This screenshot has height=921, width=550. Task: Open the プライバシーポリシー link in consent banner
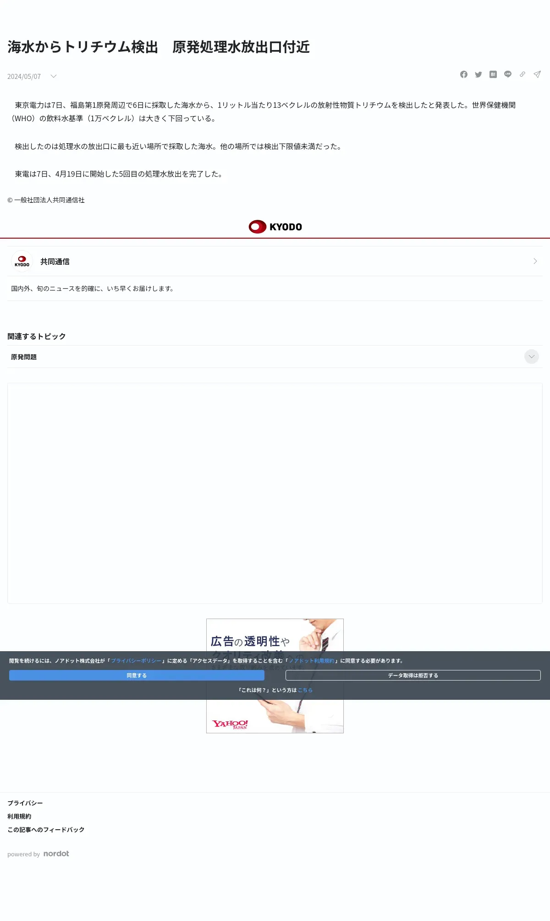[136, 661]
